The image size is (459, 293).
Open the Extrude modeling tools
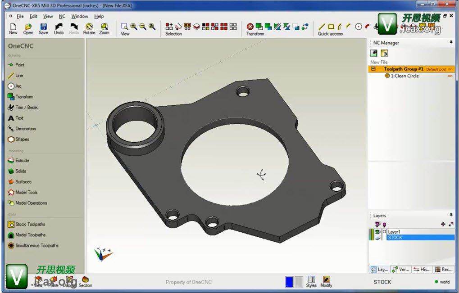coord(18,160)
